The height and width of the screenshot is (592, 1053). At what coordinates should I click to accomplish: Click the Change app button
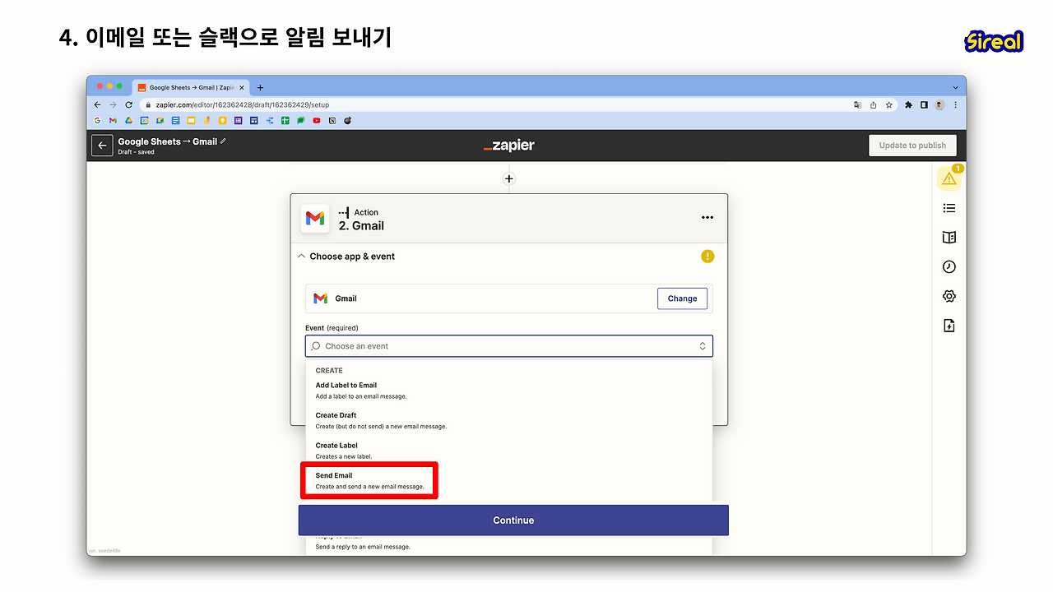coord(683,298)
